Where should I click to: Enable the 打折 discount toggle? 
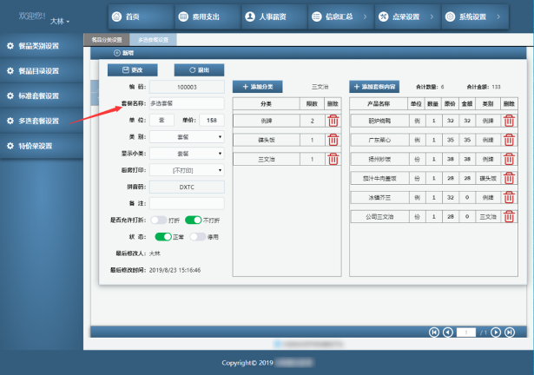158,220
